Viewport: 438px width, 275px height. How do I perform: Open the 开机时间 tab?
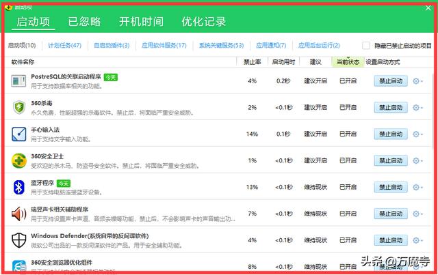(142, 22)
